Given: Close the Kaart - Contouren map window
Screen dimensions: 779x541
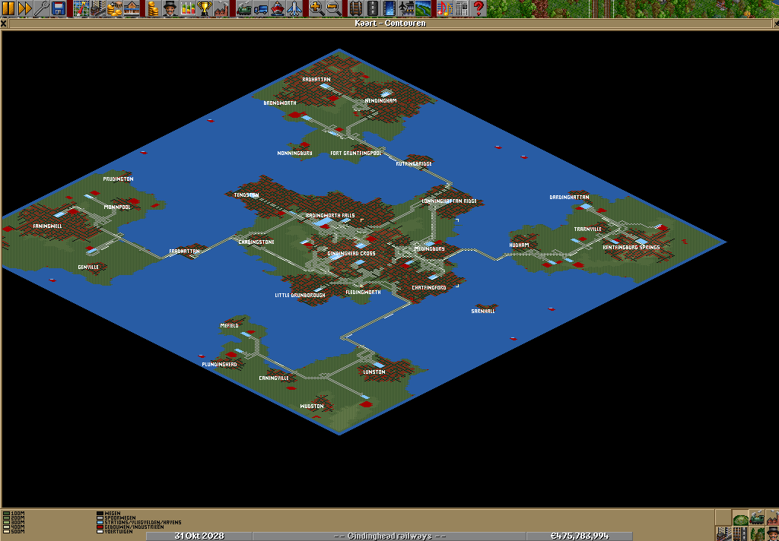Looking at the screenshot, I should [x=4, y=24].
